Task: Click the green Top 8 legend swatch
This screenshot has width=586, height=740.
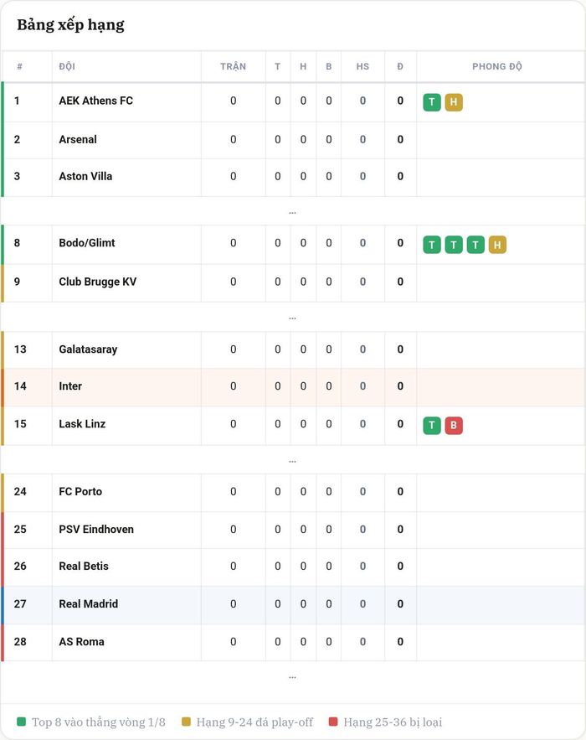Action: click(21, 722)
